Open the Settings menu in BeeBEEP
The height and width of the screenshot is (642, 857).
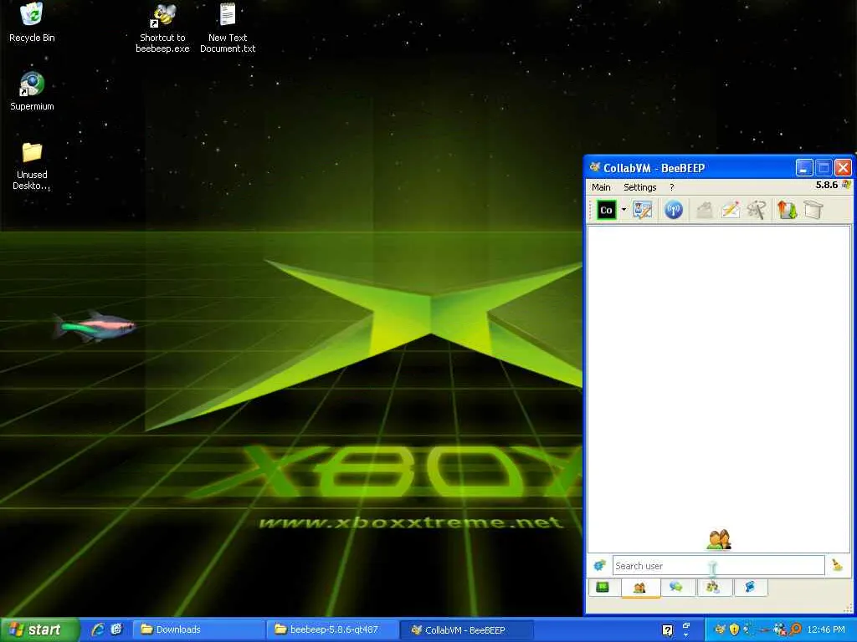[x=639, y=187]
